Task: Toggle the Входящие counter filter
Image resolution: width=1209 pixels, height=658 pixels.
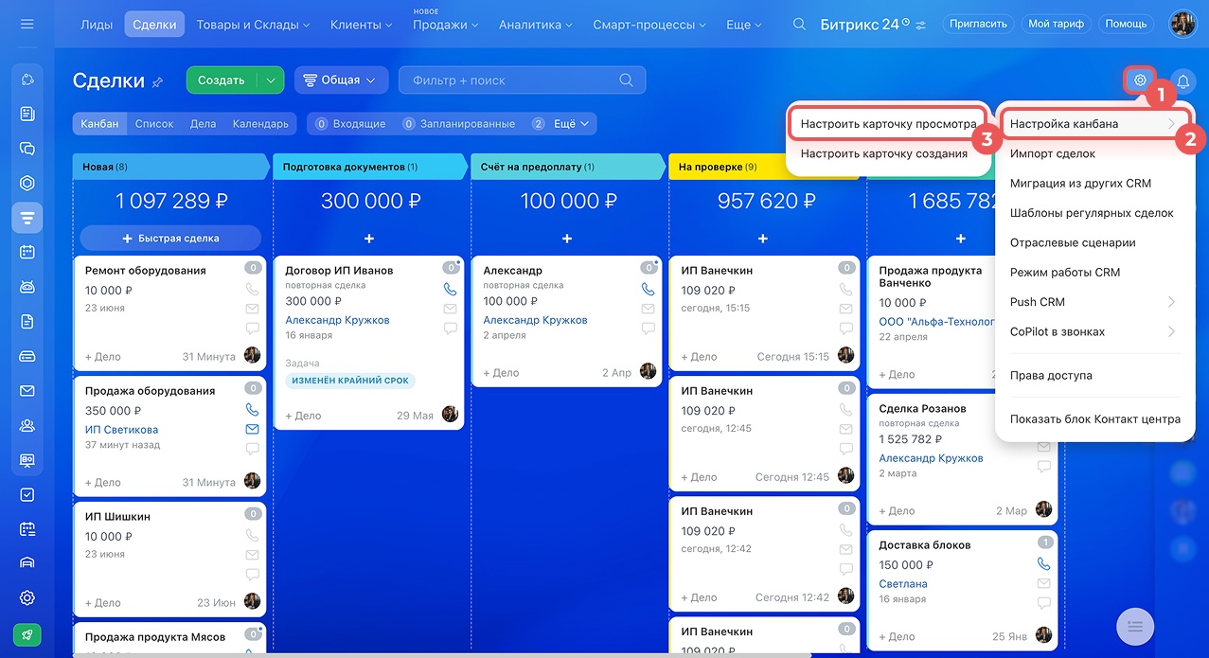Action: [x=351, y=124]
